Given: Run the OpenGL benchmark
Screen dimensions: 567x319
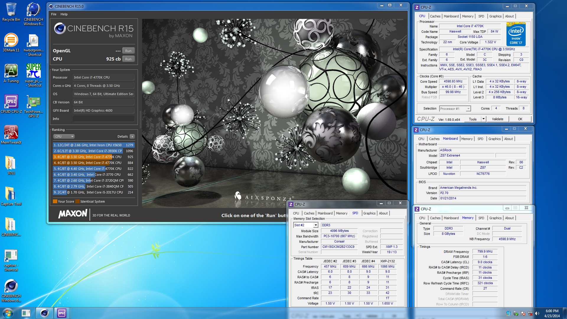Looking at the screenshot, I should coord(128,51).
